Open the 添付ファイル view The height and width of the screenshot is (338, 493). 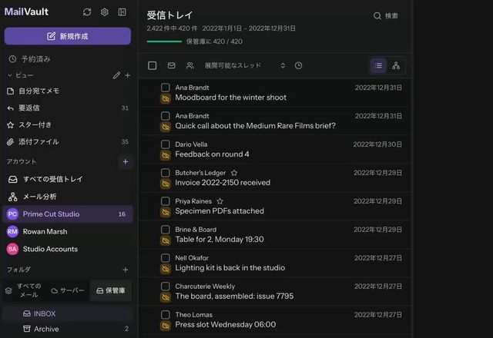pyautogui.click(x=68, y=141)
